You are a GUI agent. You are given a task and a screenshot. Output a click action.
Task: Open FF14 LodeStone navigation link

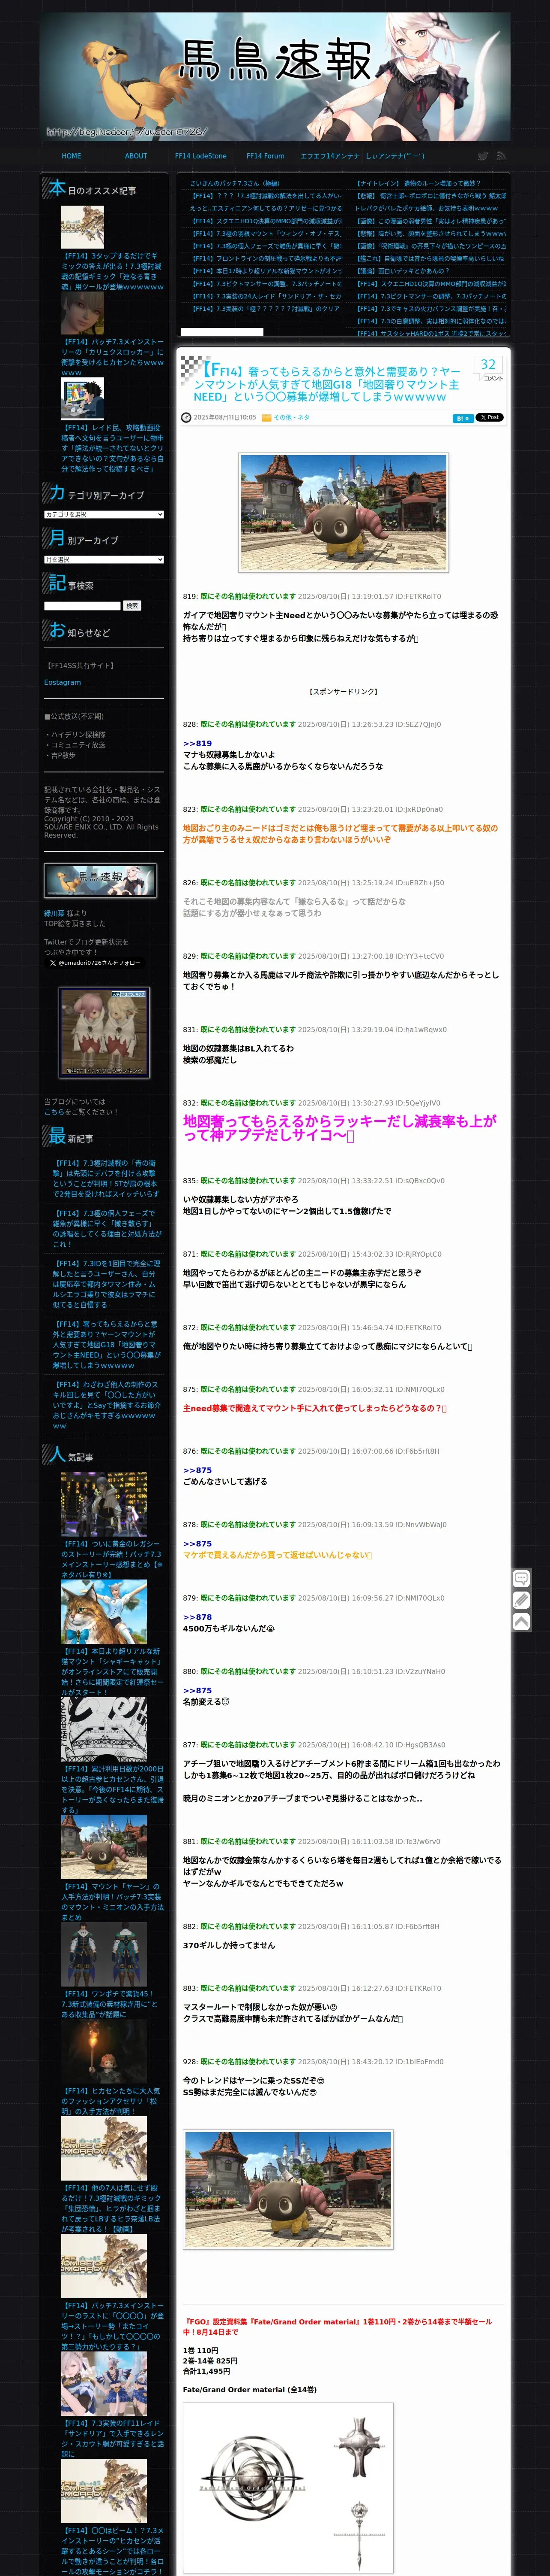[x=200, y=156]
